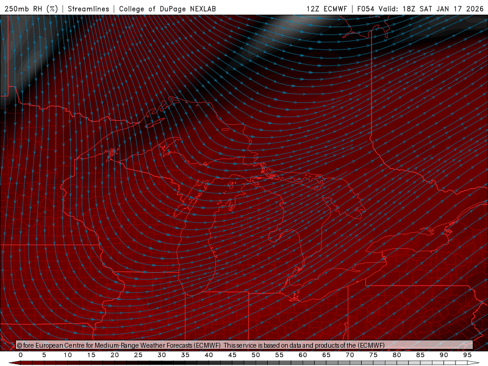
Task: Click the '85' tick on the colorbar
Action: click(x=420, y=355)
